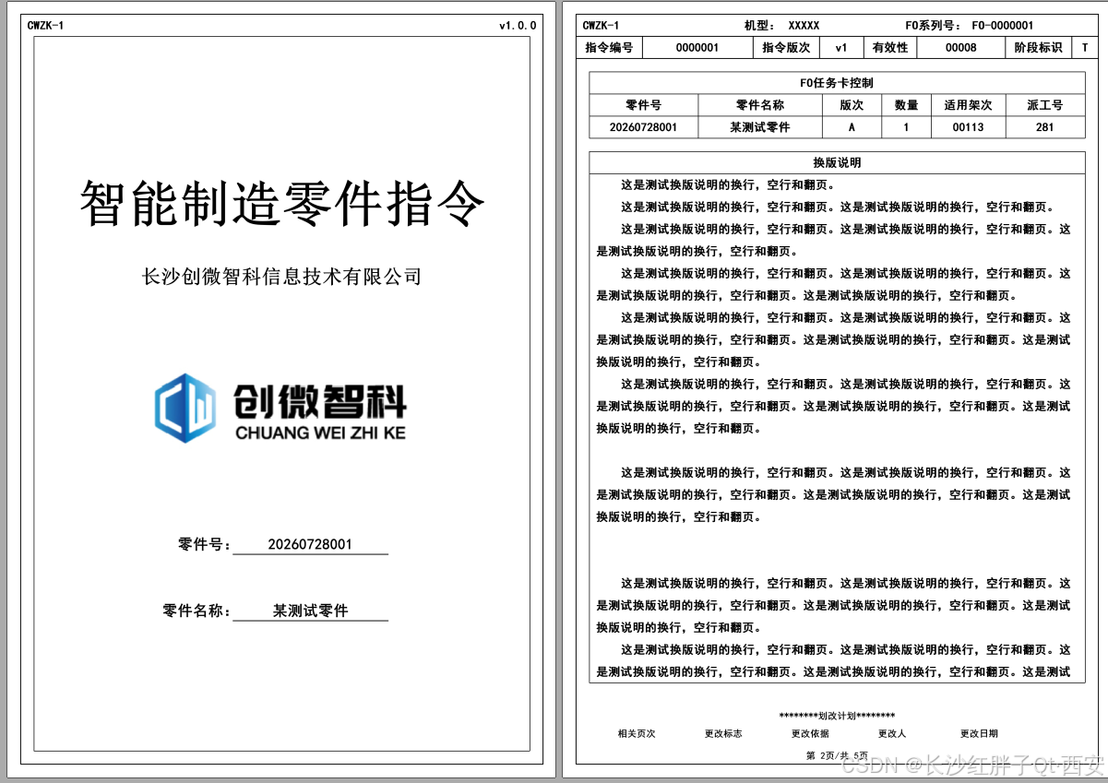The image size is (1108, 783).
Task: Click the cover page 零件名称: label
Action: pos(197,611)
